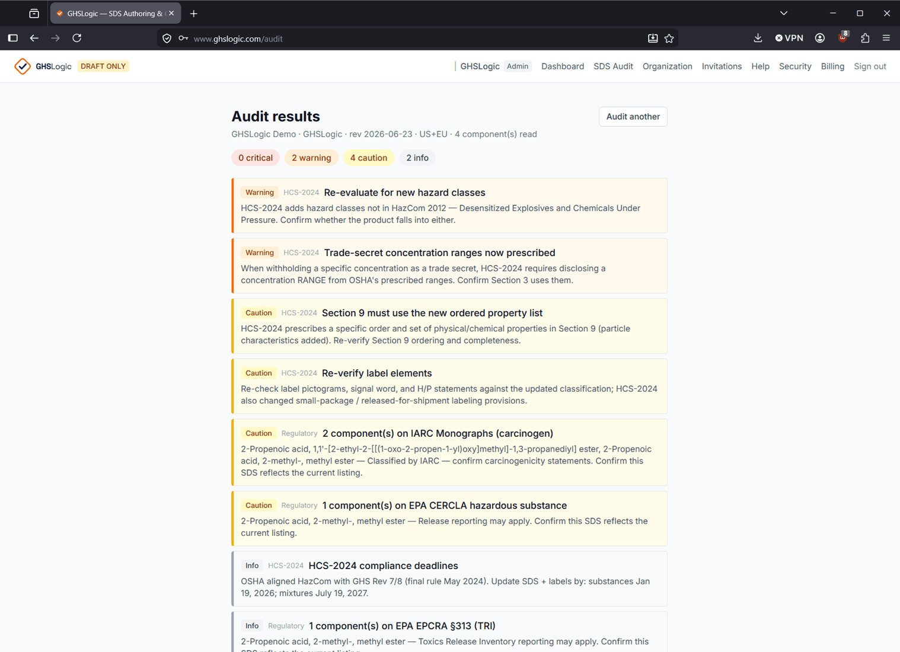This screenshot has width=900, height=652.
Task: Click the Caution tag on Re-verify label elements card
Action: (258, 373)
